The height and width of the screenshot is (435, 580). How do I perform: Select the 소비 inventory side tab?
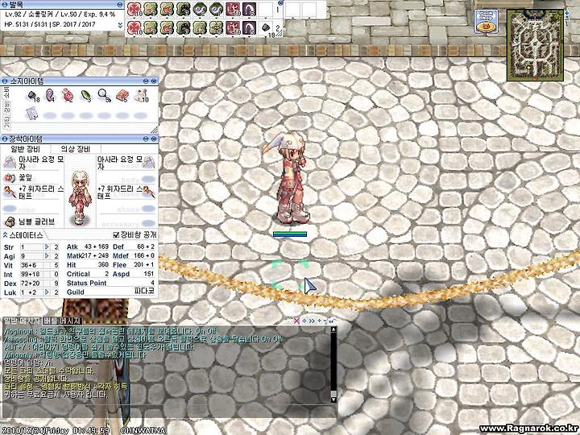tap(6, 93)
